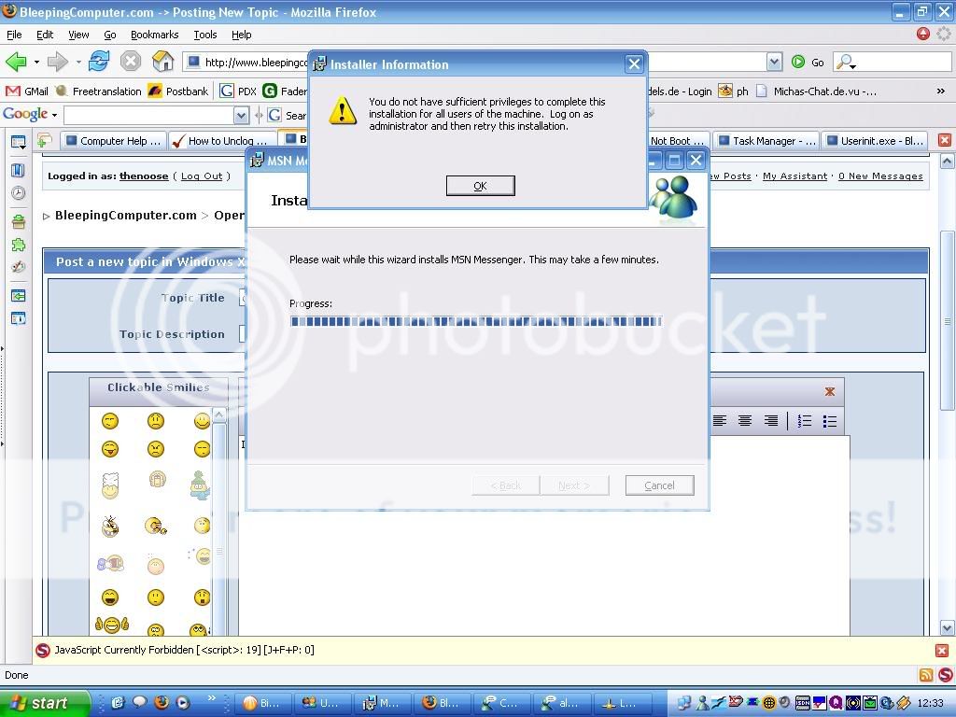Open the Edit menu
The height and width of the screenshot is (717, 956).
click(x=45, y=35)
